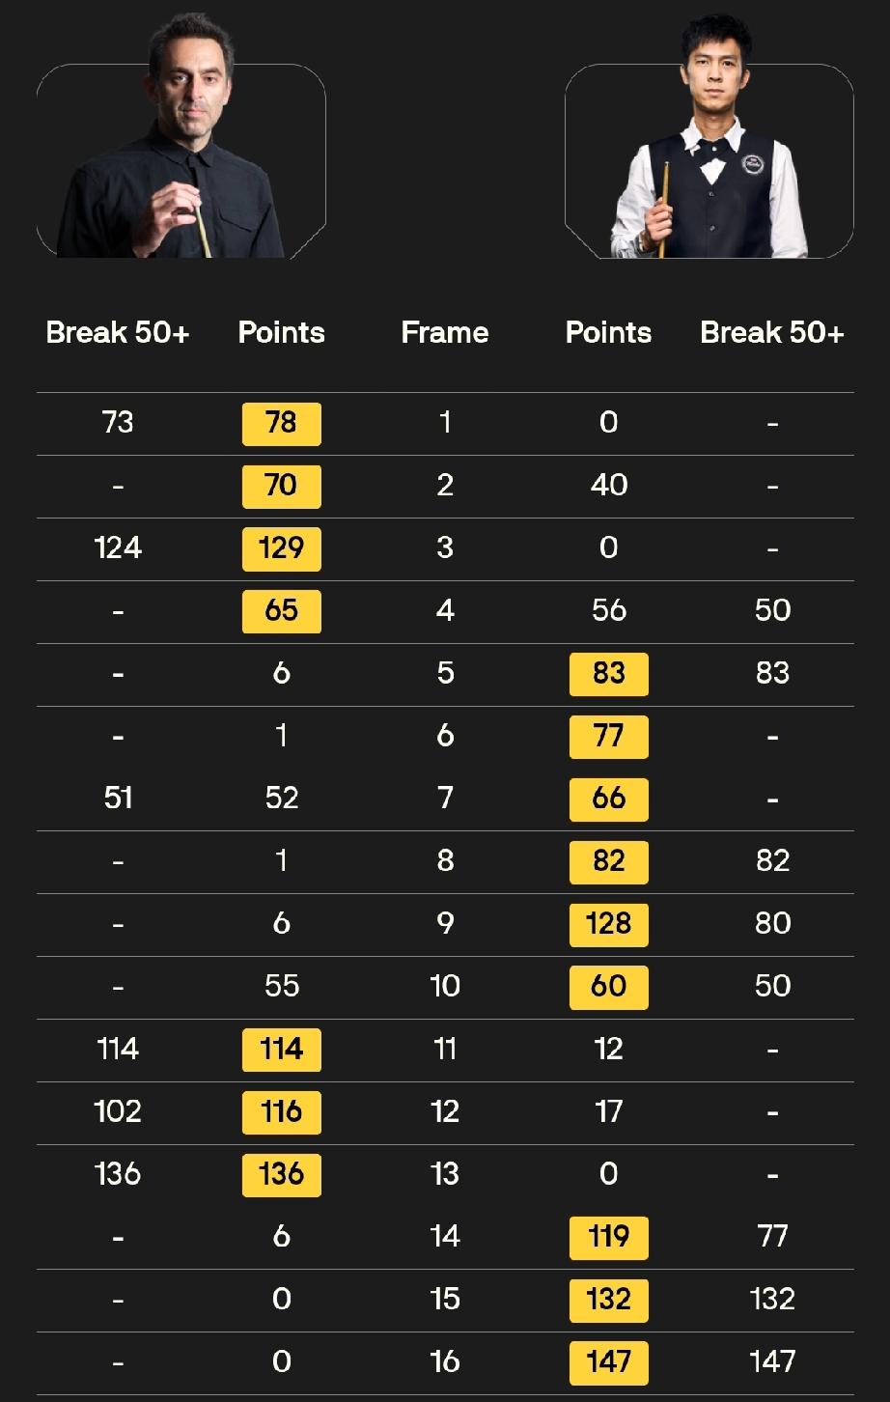This screenshot has height=1402, width=890.
Task: Select the 40 points score in frame 2
Action: 608,486
